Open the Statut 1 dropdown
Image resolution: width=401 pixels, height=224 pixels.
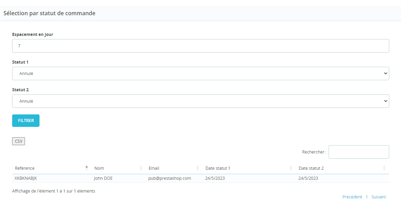coord(200,74)
